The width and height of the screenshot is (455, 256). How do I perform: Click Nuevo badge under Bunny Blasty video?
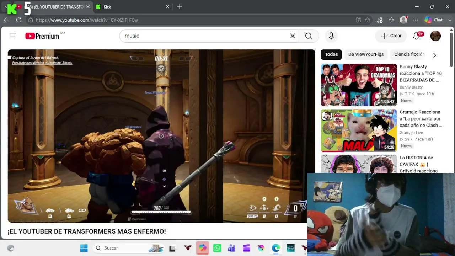point(407,101)
